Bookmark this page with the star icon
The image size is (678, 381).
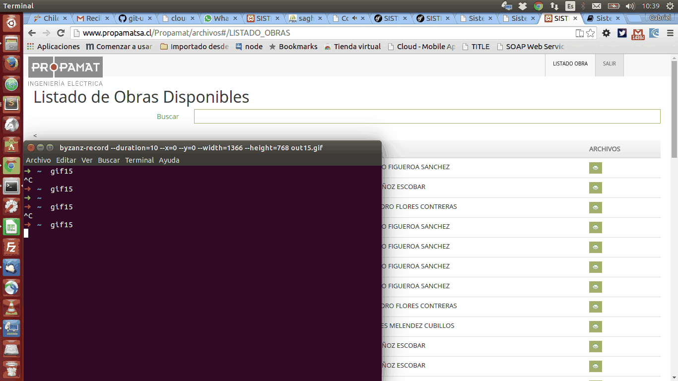(x=591, y=33)
